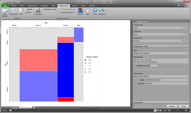Switch to Normal view icon
Screen dimensions: 191x113
pos(155,110)
